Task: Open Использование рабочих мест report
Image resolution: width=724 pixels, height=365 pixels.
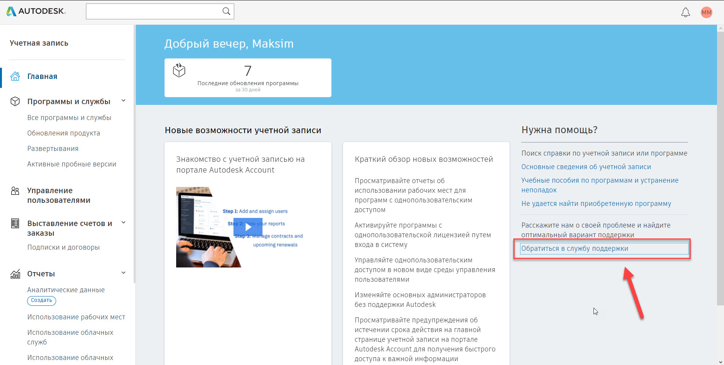Action: (x=76, y=317)
